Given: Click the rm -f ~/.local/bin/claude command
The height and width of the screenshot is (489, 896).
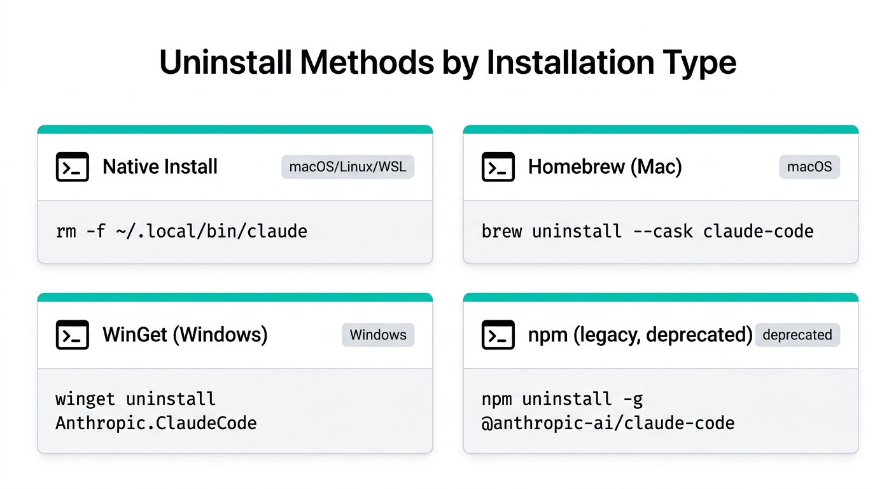Looking at the screenshot, I should pyautogui.click(x=181, y=230).
